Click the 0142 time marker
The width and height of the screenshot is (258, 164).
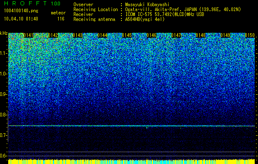point(53,35)
